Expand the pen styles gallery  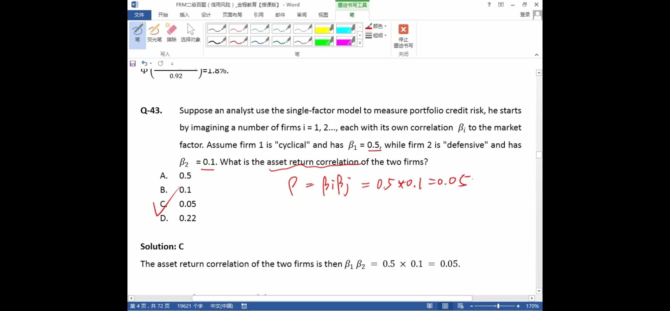360,43
